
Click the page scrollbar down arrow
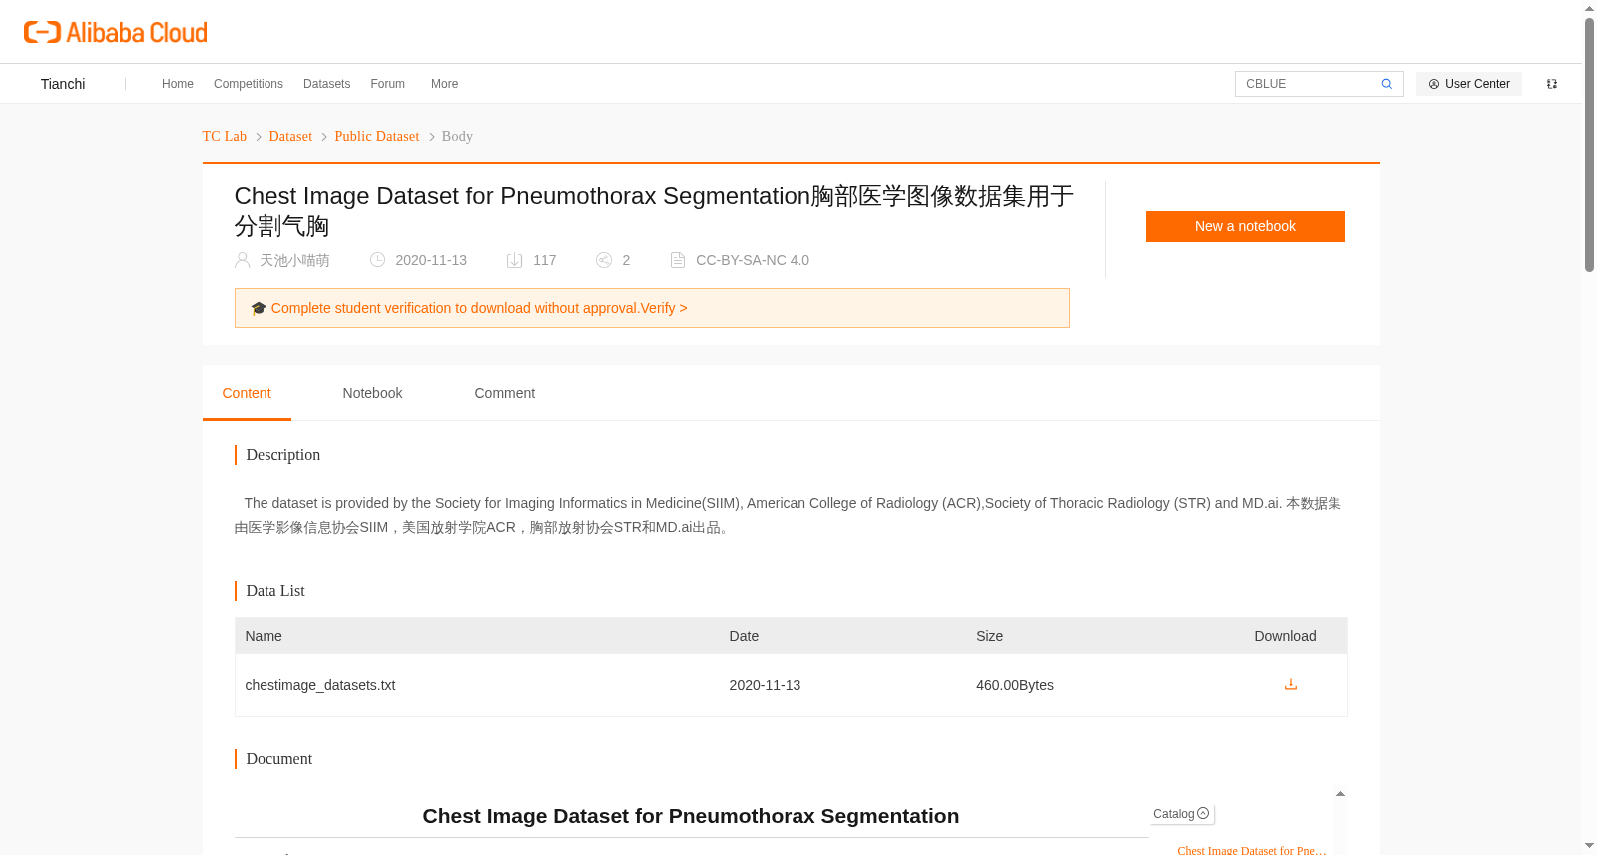[1589, 846]
